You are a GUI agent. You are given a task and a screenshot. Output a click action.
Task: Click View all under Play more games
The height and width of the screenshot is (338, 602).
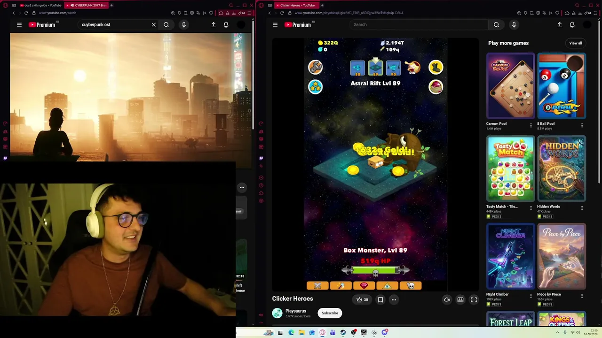(x=576, y=43)
